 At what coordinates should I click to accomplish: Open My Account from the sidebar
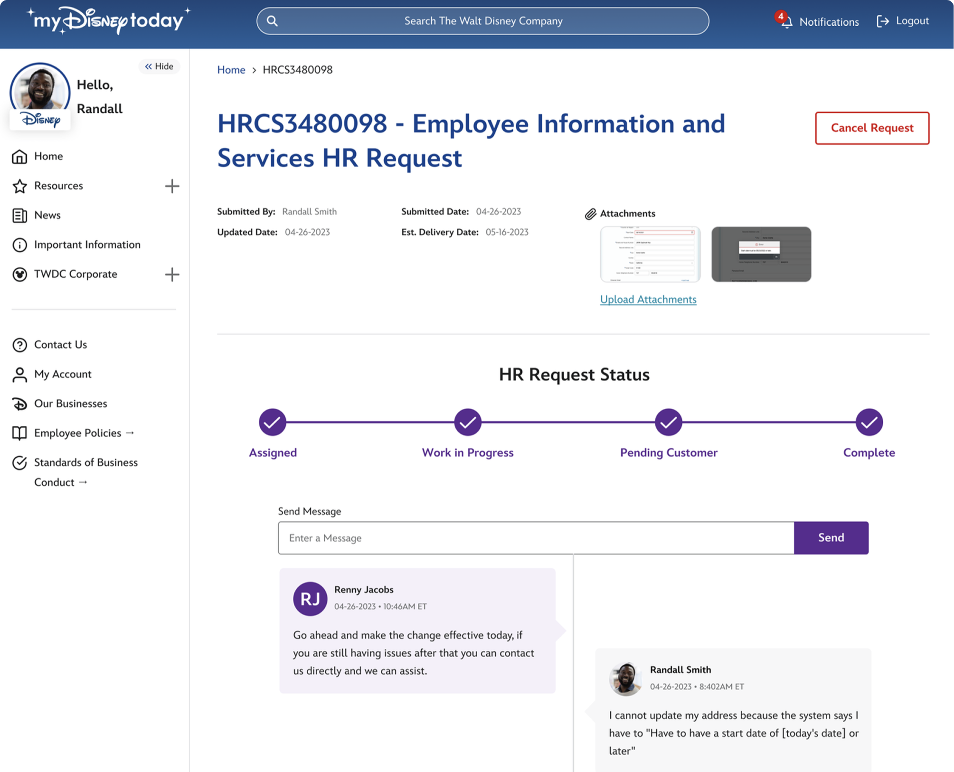click(x=62, y=374)
